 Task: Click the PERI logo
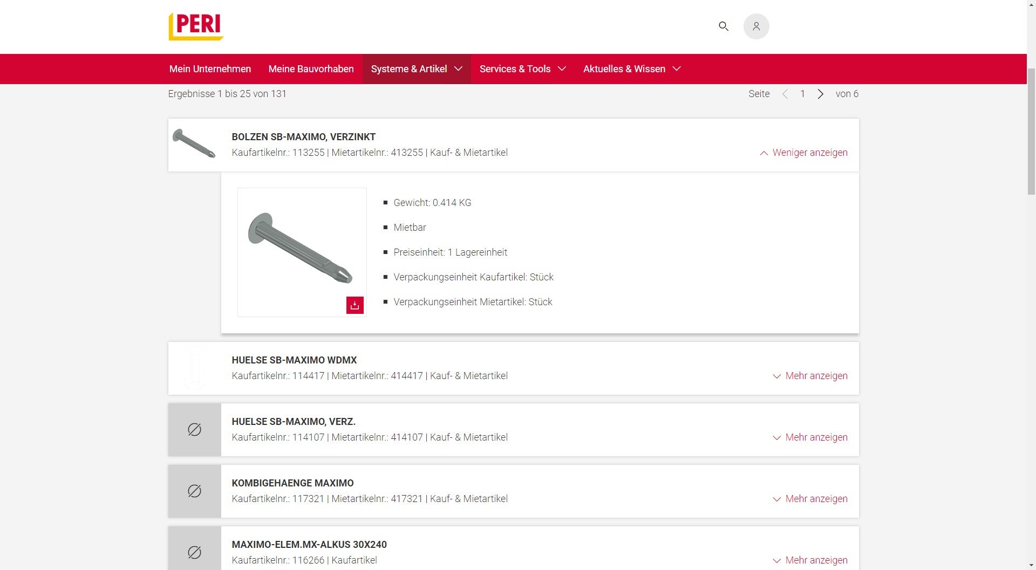click(x=196, y=26)
